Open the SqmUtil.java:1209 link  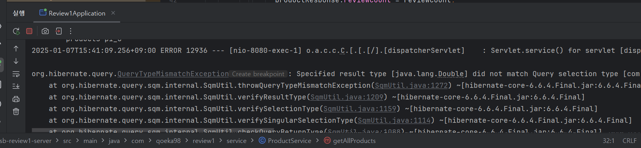coord(347,97)
